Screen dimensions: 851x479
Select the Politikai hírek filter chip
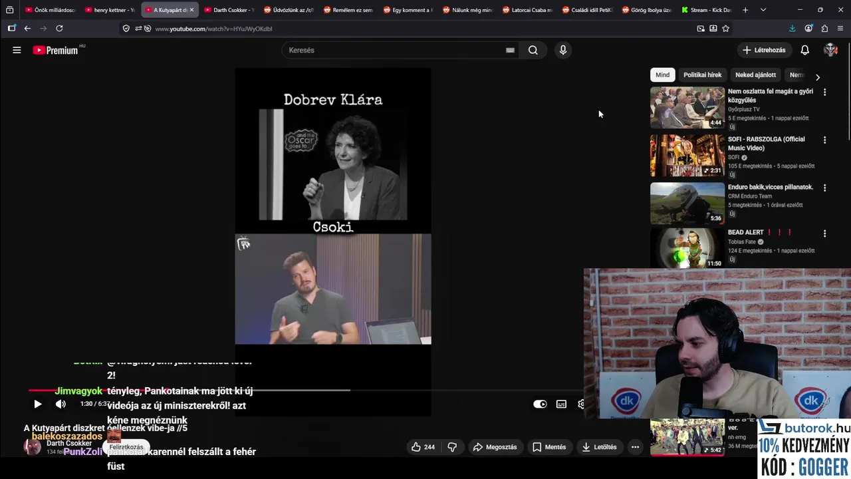pyautogui.click(x=702, y=75)
